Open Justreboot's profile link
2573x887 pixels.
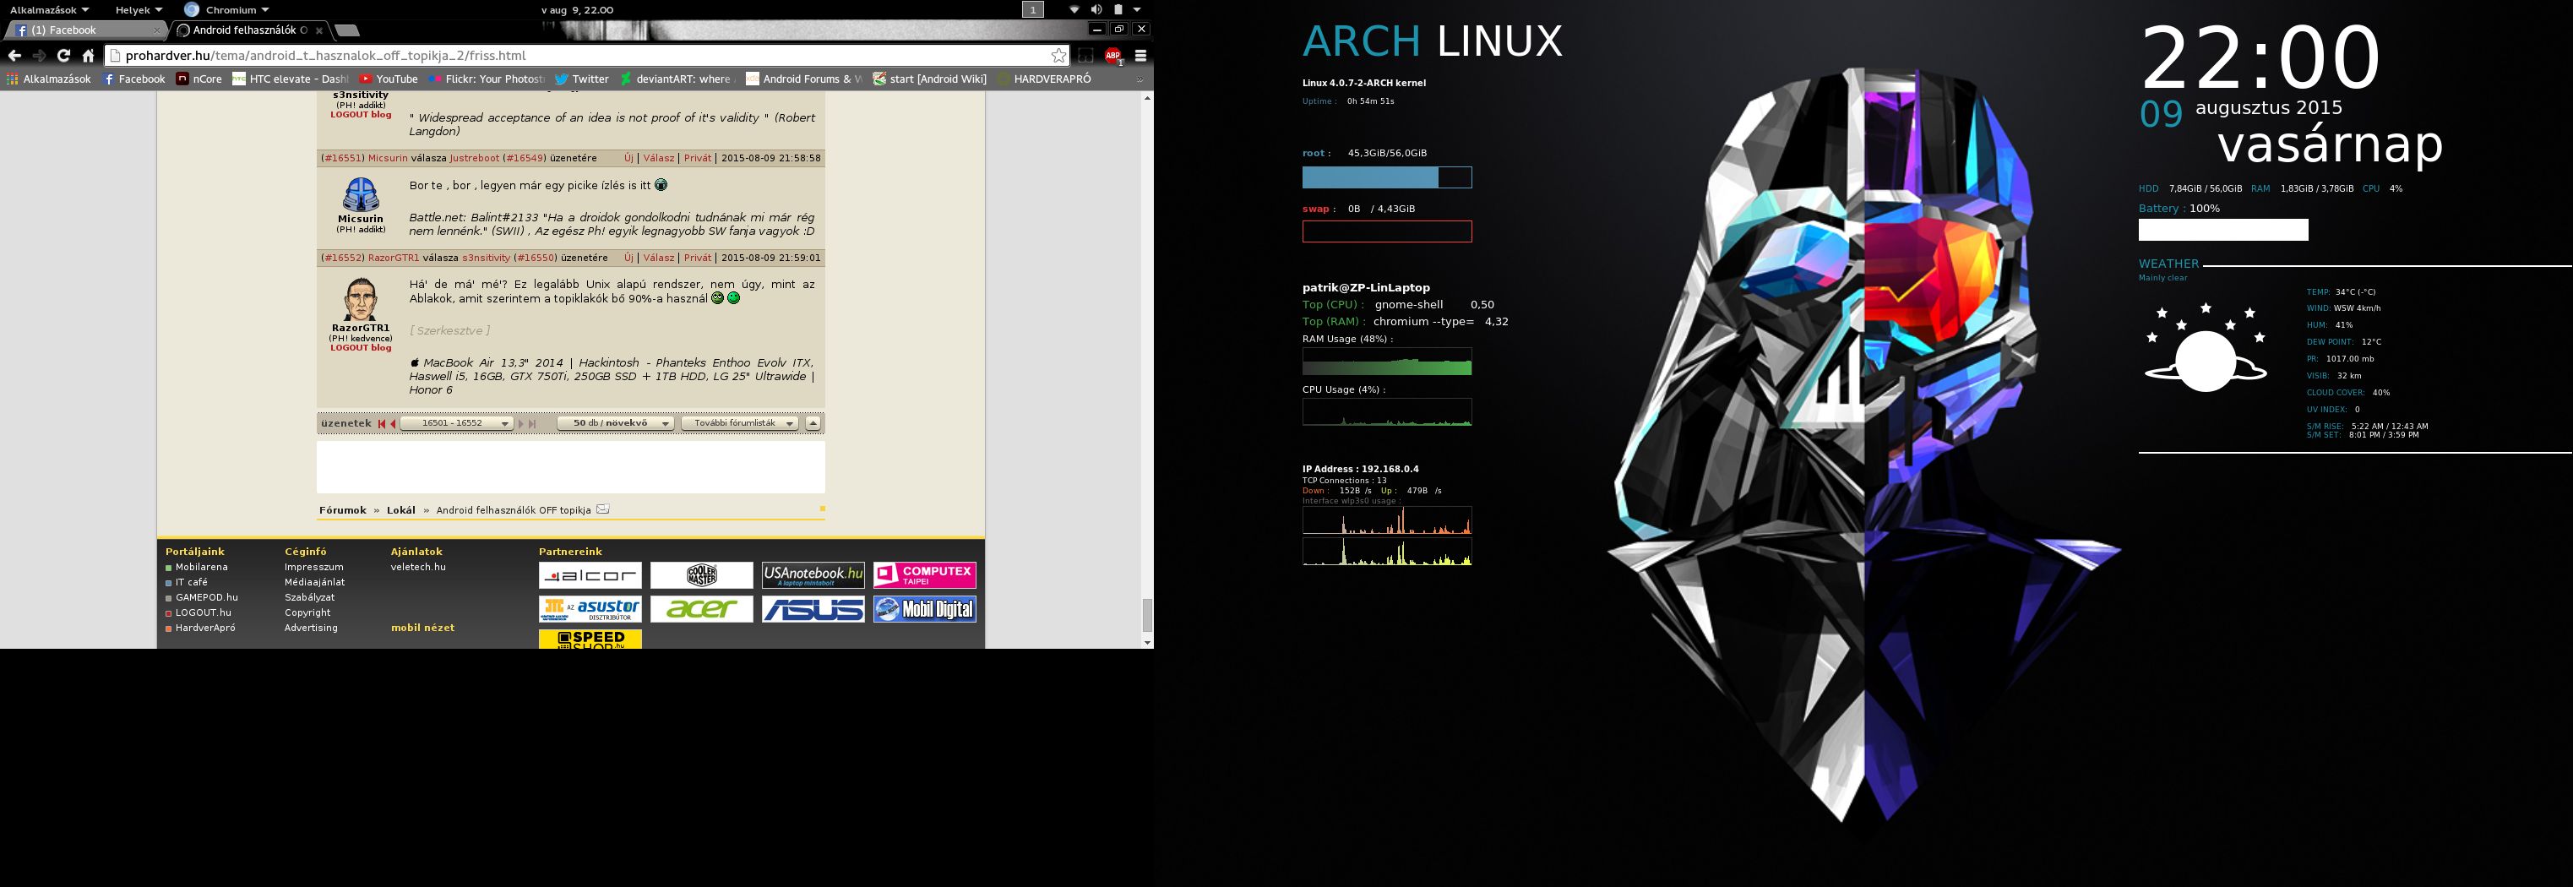click(x=475, y=158)
